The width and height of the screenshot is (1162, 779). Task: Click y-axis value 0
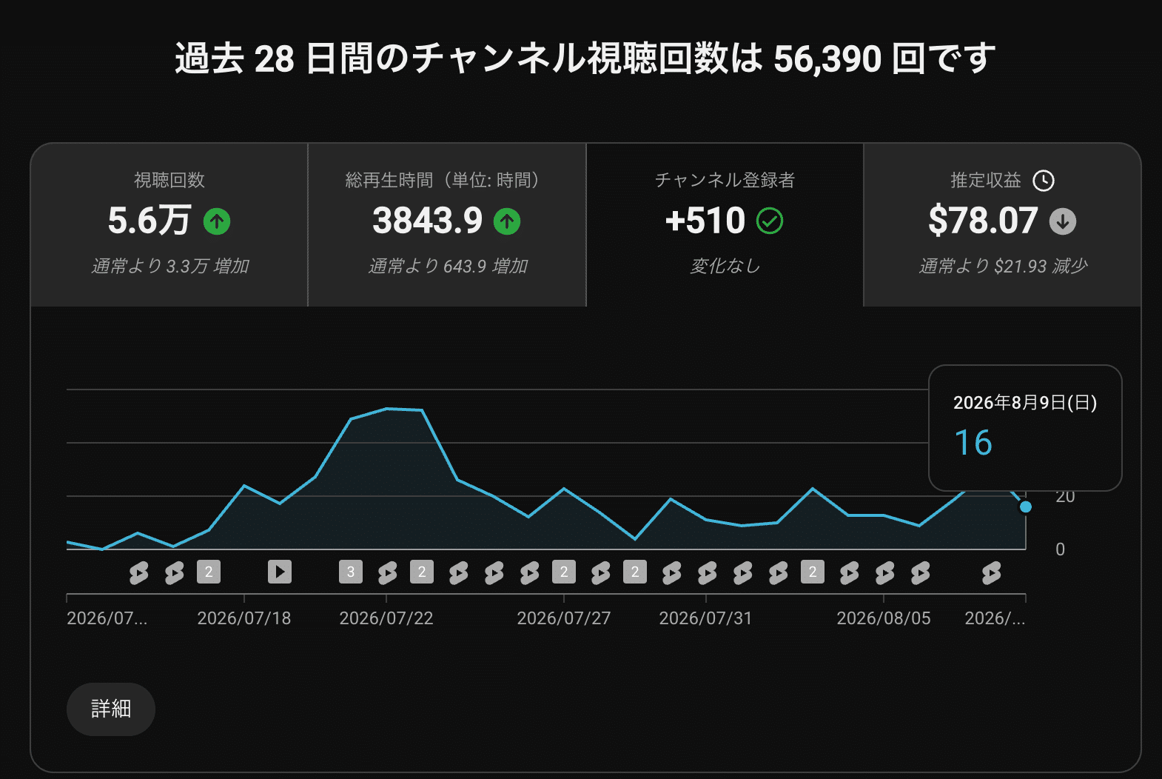tap(1060, 549)
